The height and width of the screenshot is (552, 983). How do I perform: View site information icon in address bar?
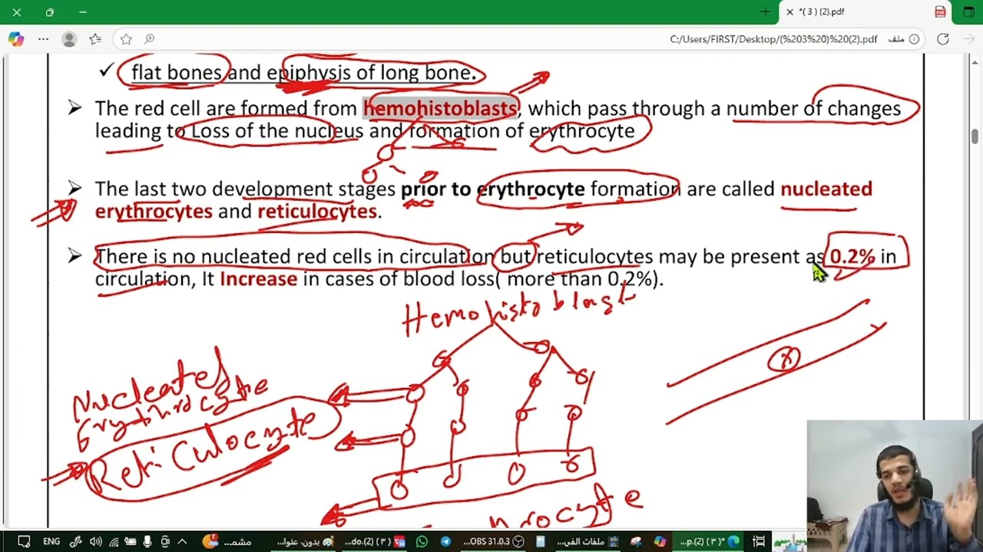(x=914, y=39)
